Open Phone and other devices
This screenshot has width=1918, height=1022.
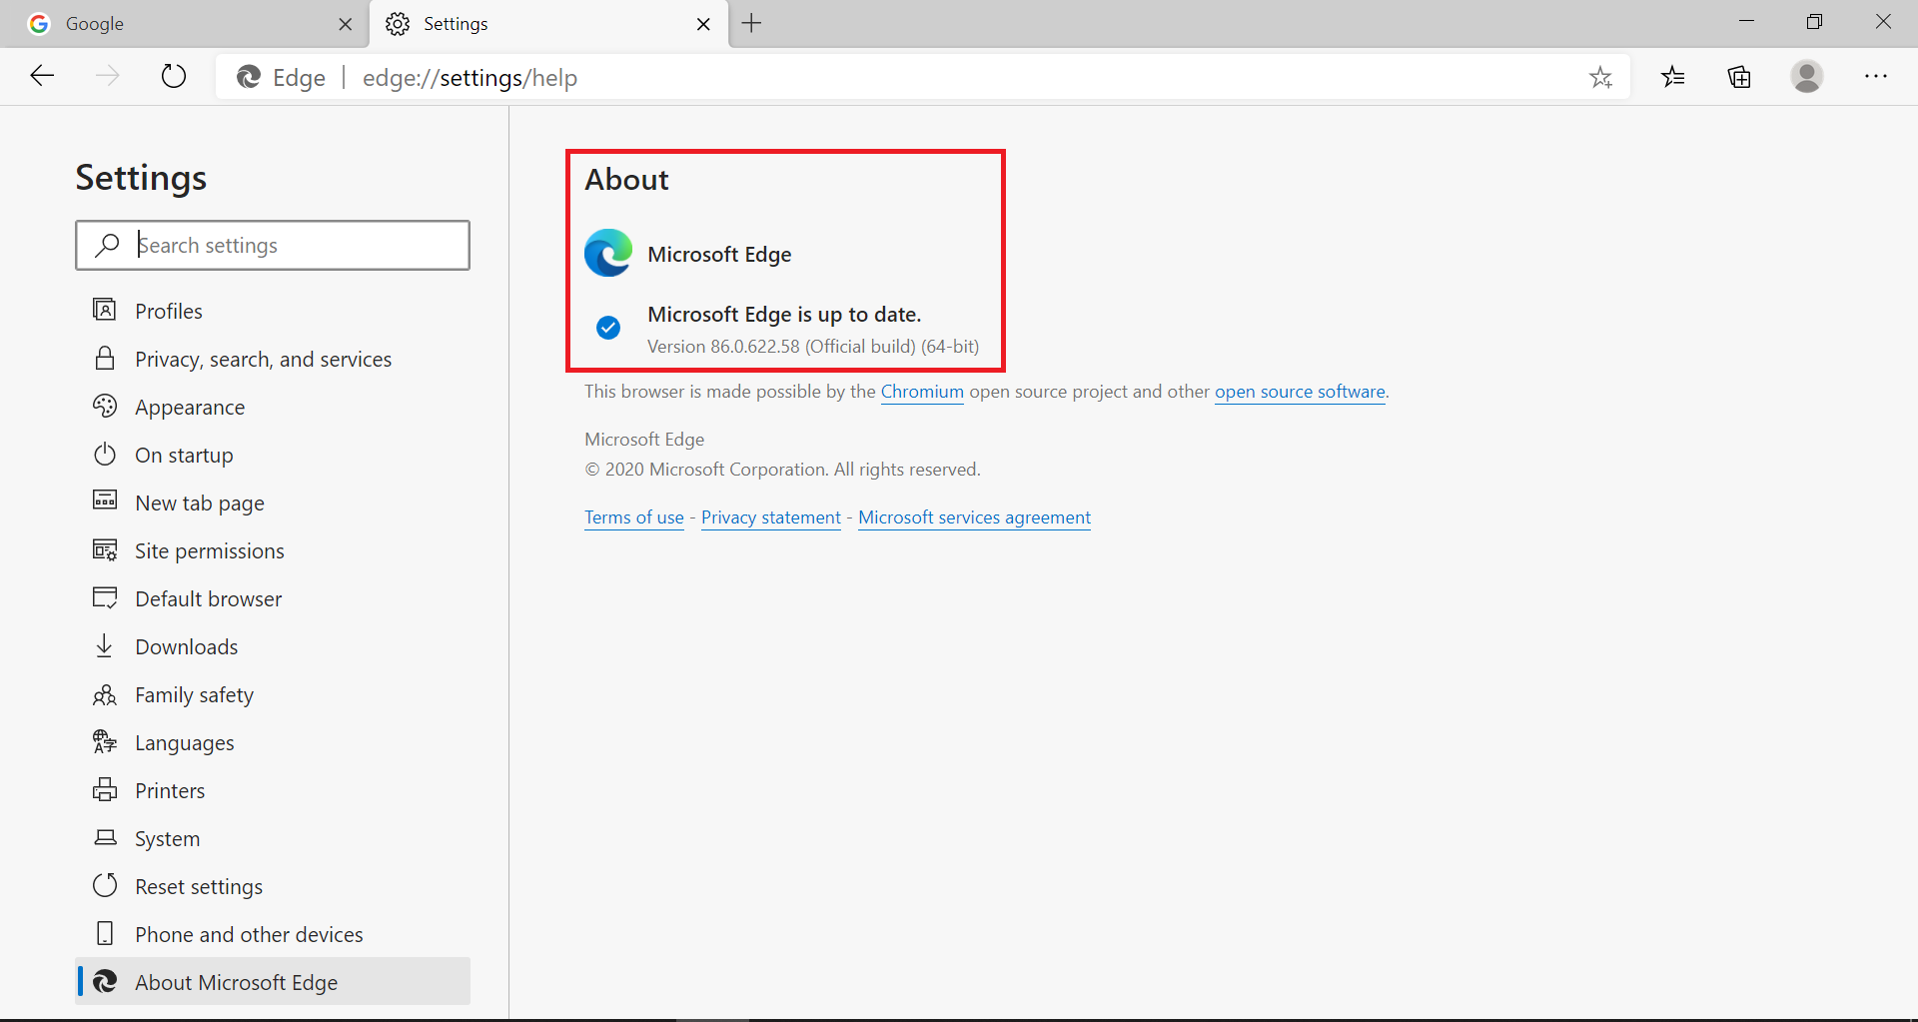click(x=273, y=934)
